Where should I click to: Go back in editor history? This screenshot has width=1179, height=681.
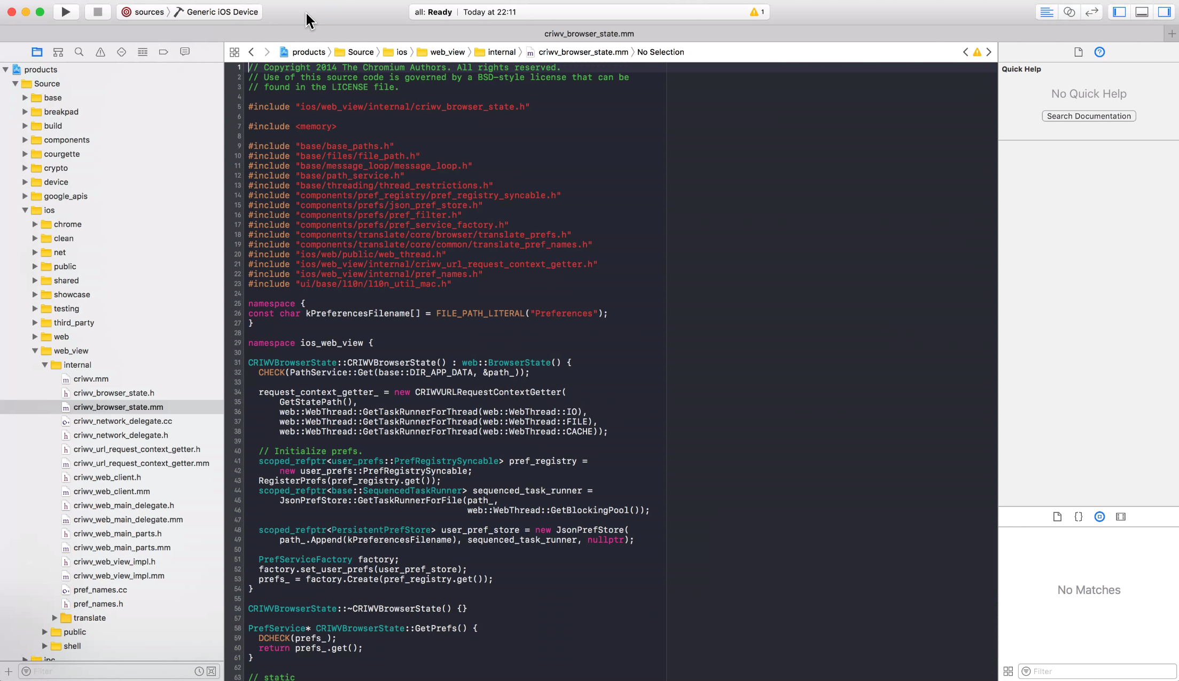251,52
